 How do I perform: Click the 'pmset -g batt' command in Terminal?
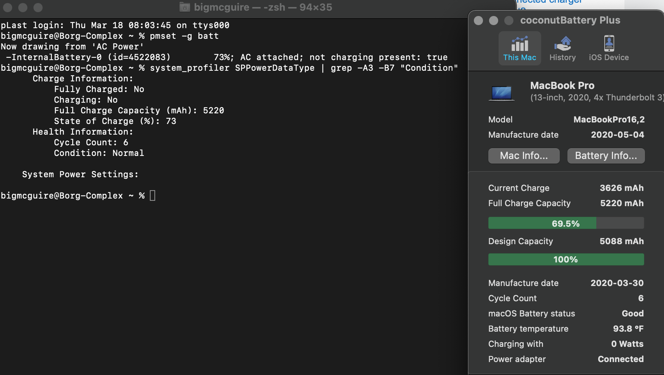pyautogui.click(x=184, y=36)
